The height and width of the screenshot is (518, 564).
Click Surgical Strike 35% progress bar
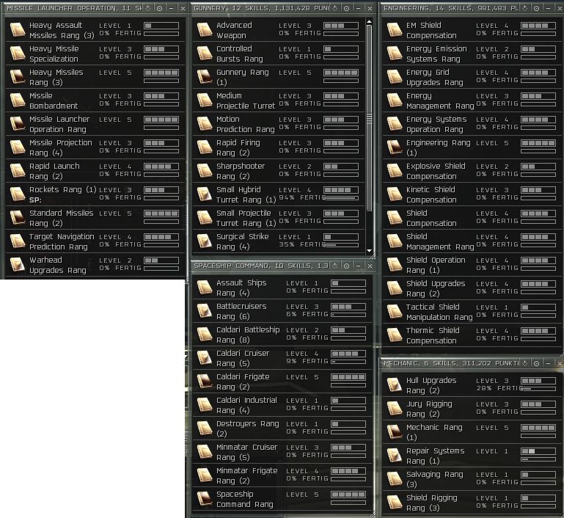tap(341, 244)
